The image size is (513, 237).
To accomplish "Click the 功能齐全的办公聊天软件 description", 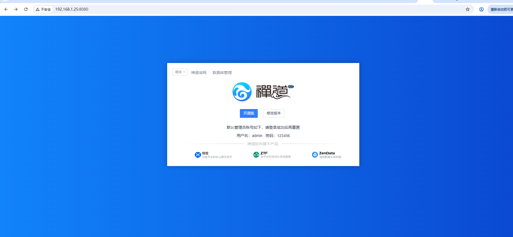I will point(217,157).
